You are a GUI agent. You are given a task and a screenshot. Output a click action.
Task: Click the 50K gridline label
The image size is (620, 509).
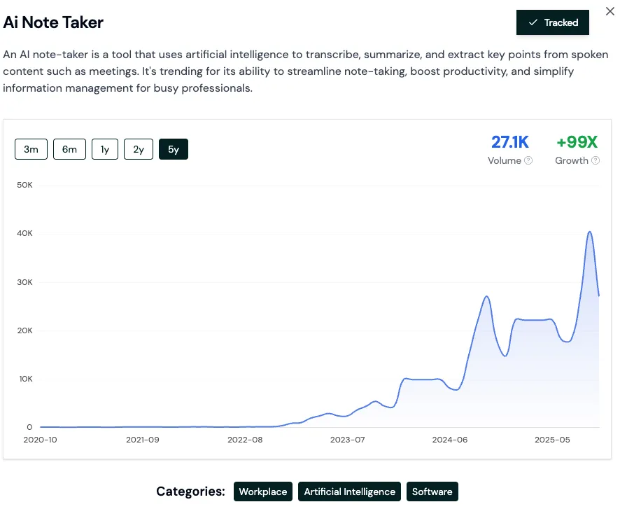pos(25,185)
